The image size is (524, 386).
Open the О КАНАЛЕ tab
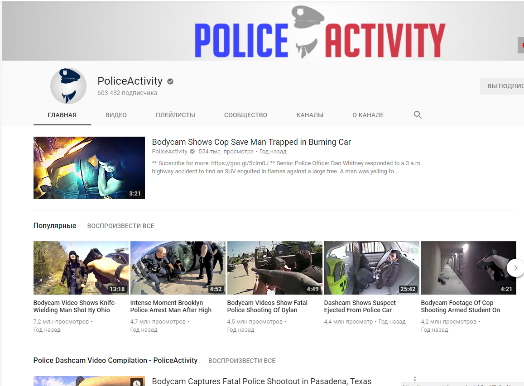(x=368, y=115)
